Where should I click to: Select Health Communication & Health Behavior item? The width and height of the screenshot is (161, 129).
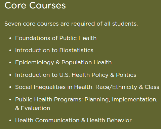click(x=73, y=120)
